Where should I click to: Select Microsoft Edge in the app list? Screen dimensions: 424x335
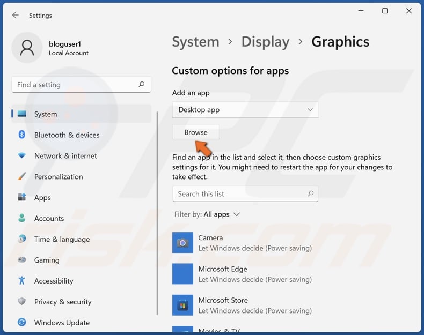pyautogui.click(x=223, y=274)
